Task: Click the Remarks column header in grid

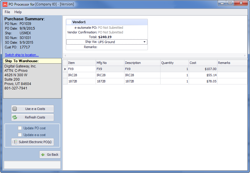Action: coord(232,63)
